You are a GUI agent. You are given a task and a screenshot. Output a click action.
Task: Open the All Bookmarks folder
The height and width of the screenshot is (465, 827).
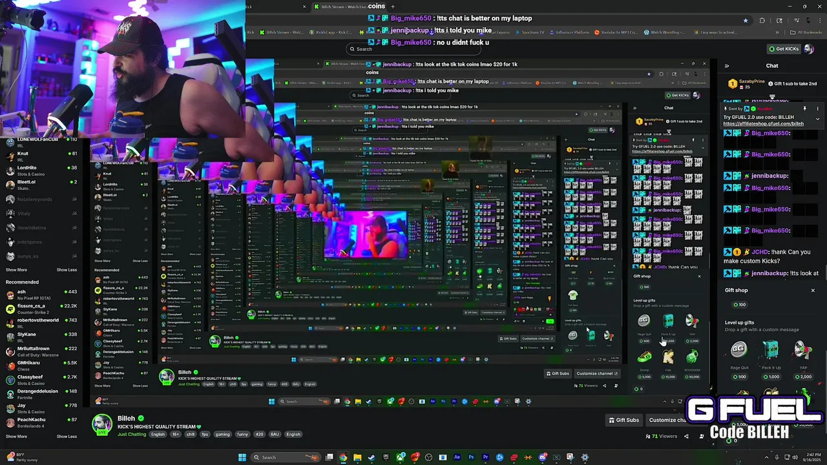tap(806, 32)
